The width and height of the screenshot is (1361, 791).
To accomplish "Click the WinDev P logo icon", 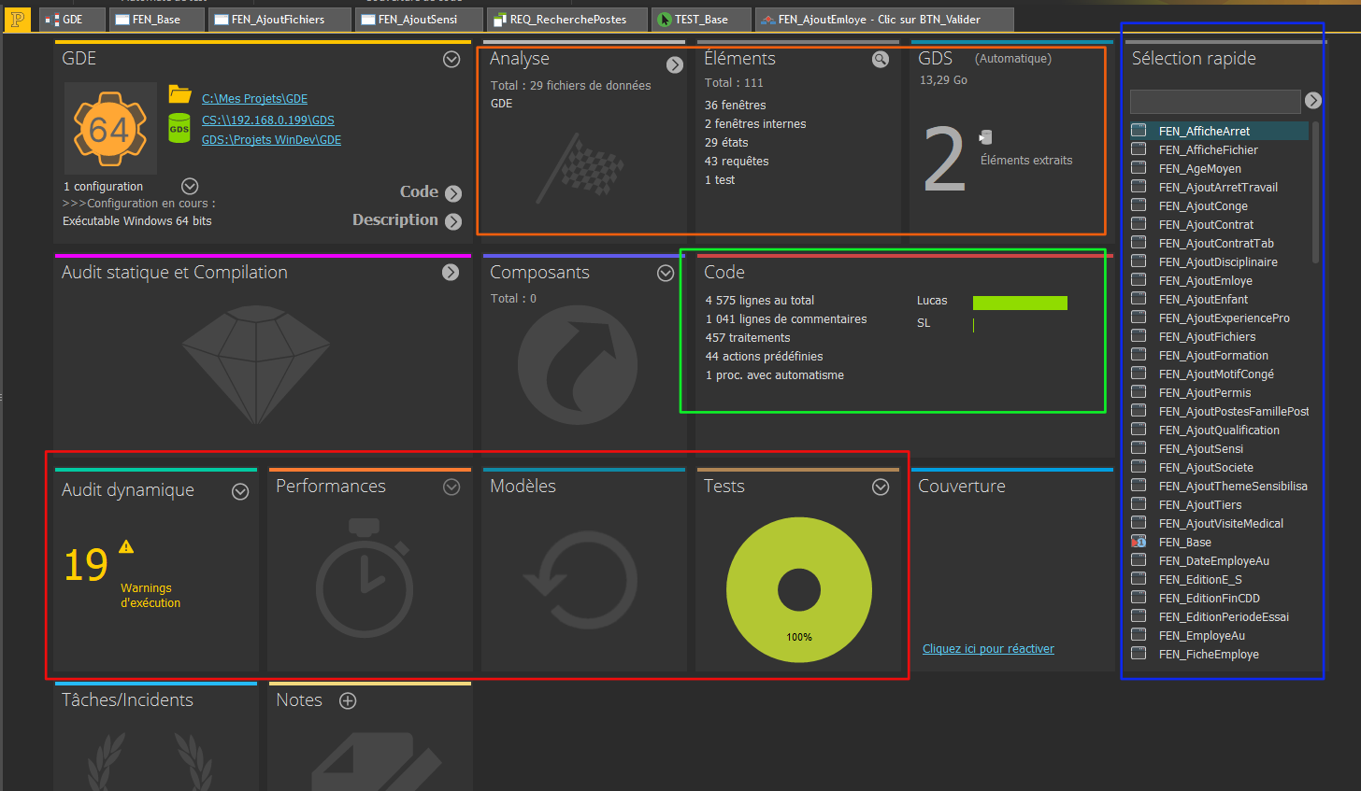I will [17, 19].
